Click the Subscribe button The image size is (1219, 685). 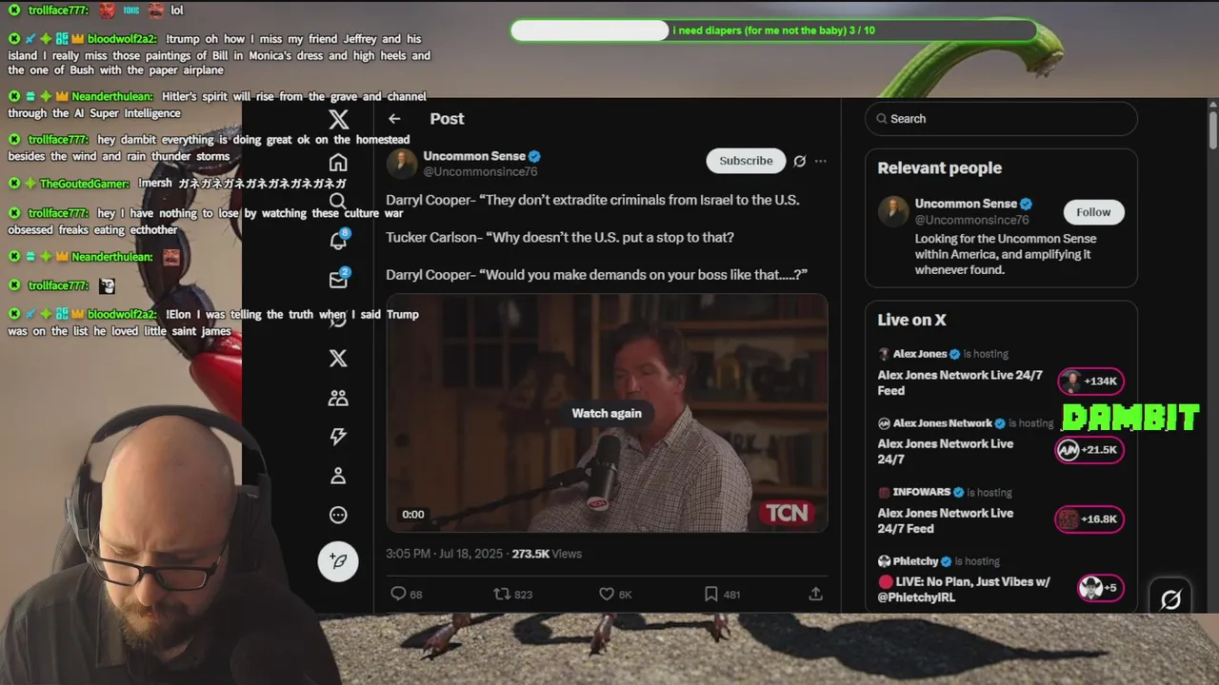(x=746, y=161)
